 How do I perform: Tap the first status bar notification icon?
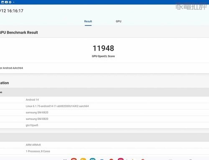click(x=3, y=2)
